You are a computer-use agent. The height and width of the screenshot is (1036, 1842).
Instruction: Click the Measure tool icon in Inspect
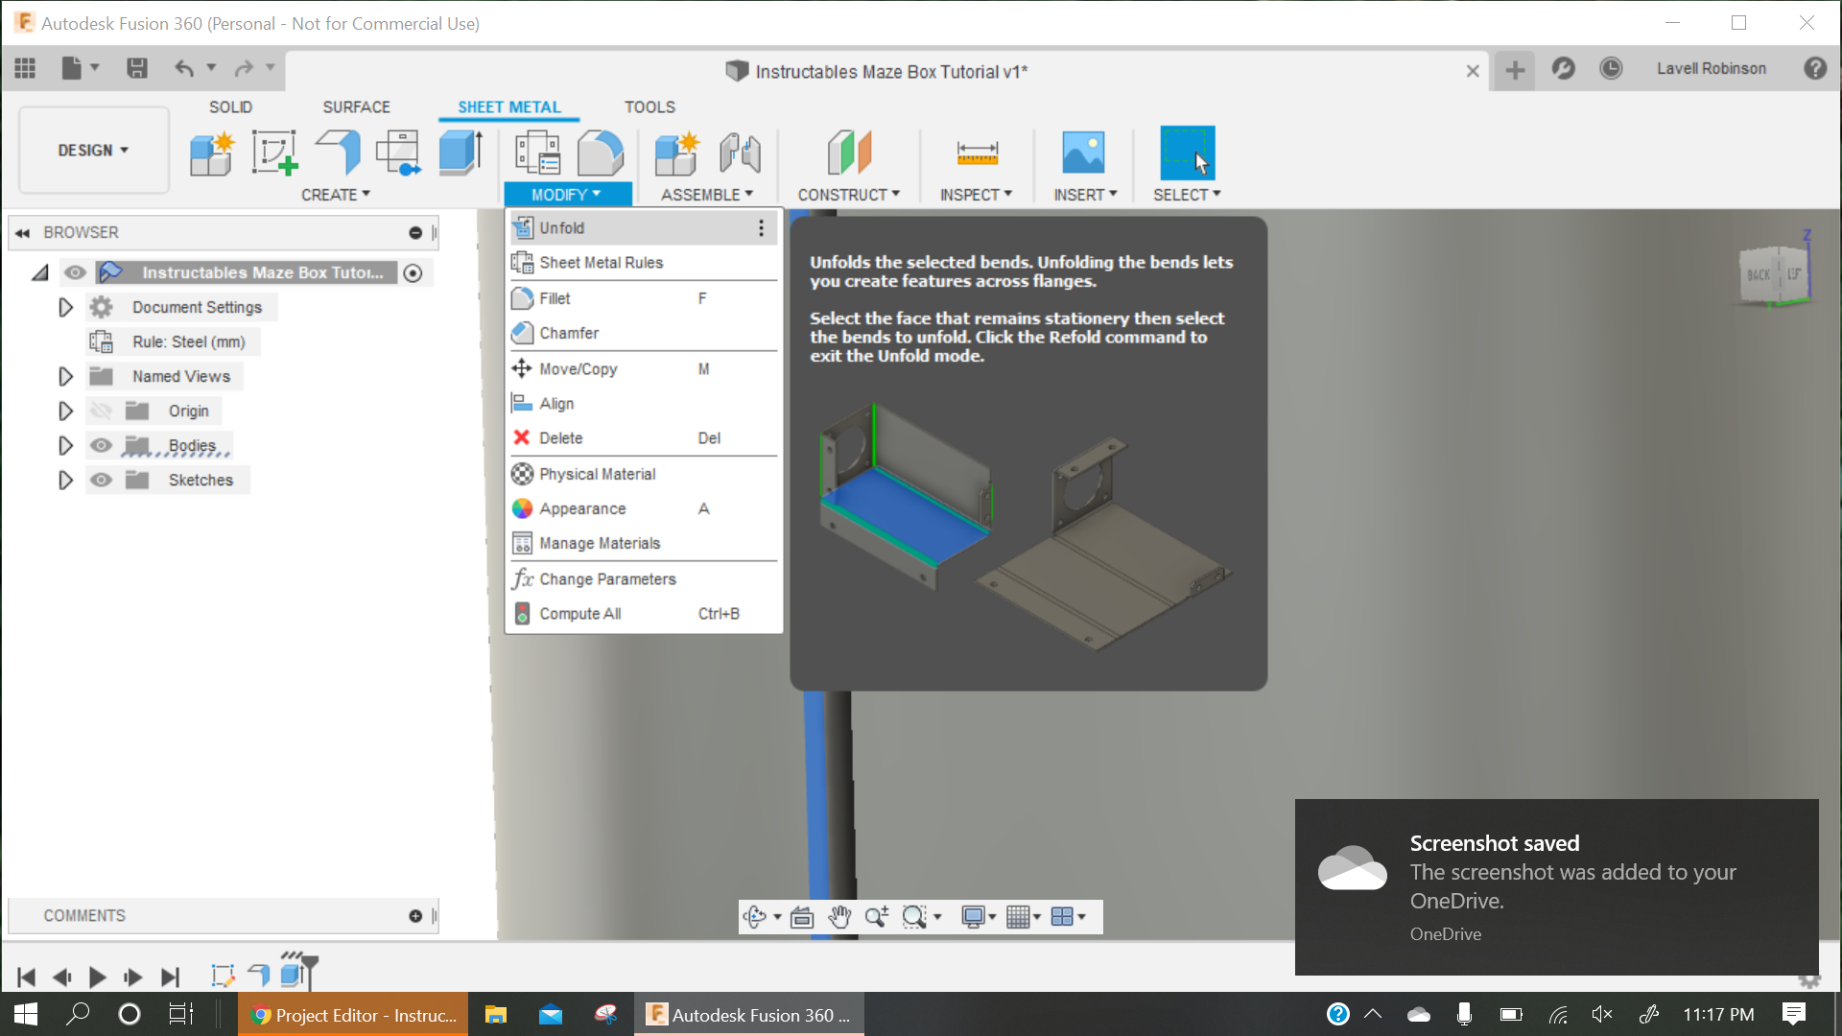977,153
